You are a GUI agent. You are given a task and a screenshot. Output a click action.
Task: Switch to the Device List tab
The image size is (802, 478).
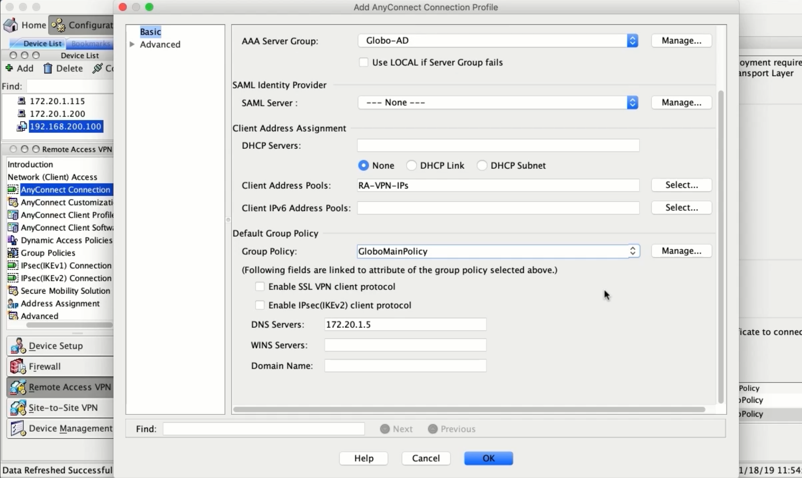[42, 44]
